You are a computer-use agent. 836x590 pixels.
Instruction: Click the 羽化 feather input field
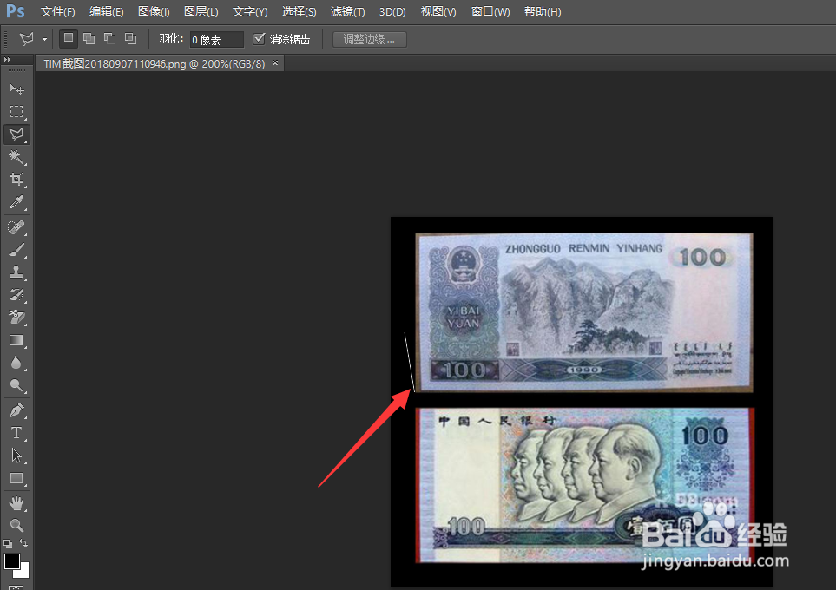(216, 39)
